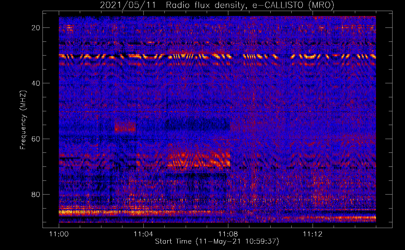
Task: Click the '60' frequency tick label
Action: click(36, 139)
